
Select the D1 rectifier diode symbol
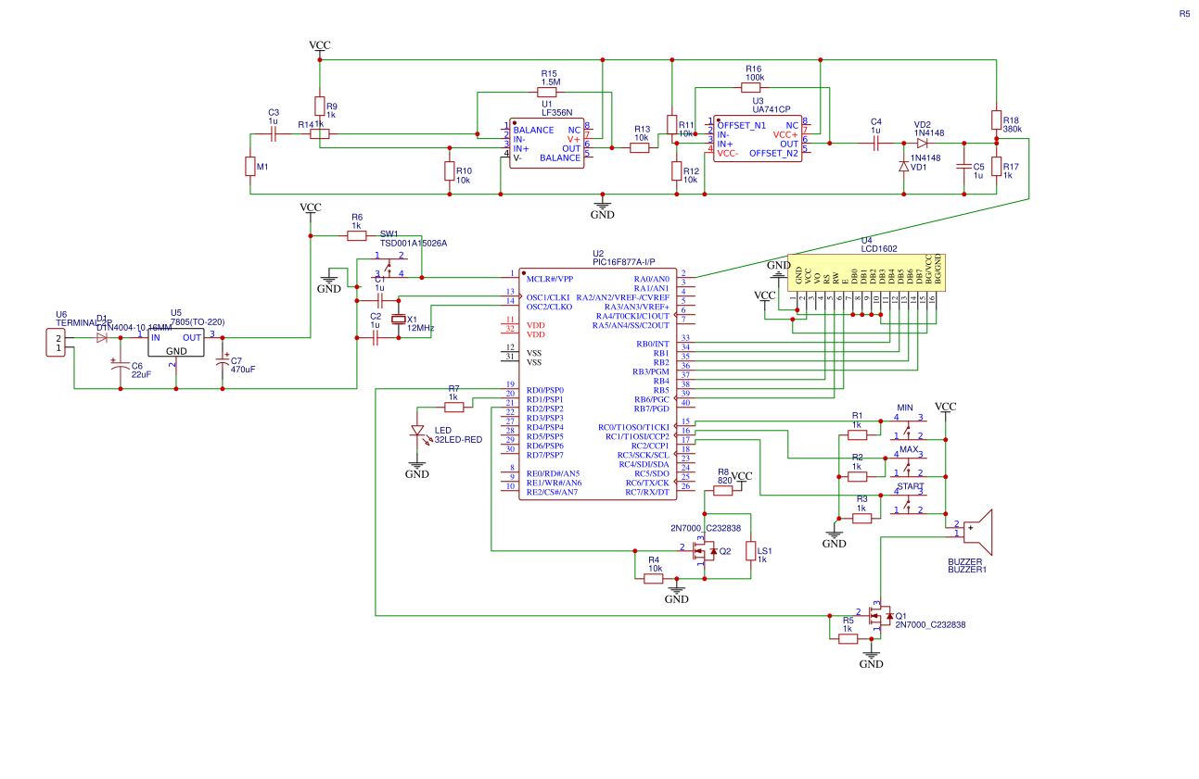click(102, 338)
